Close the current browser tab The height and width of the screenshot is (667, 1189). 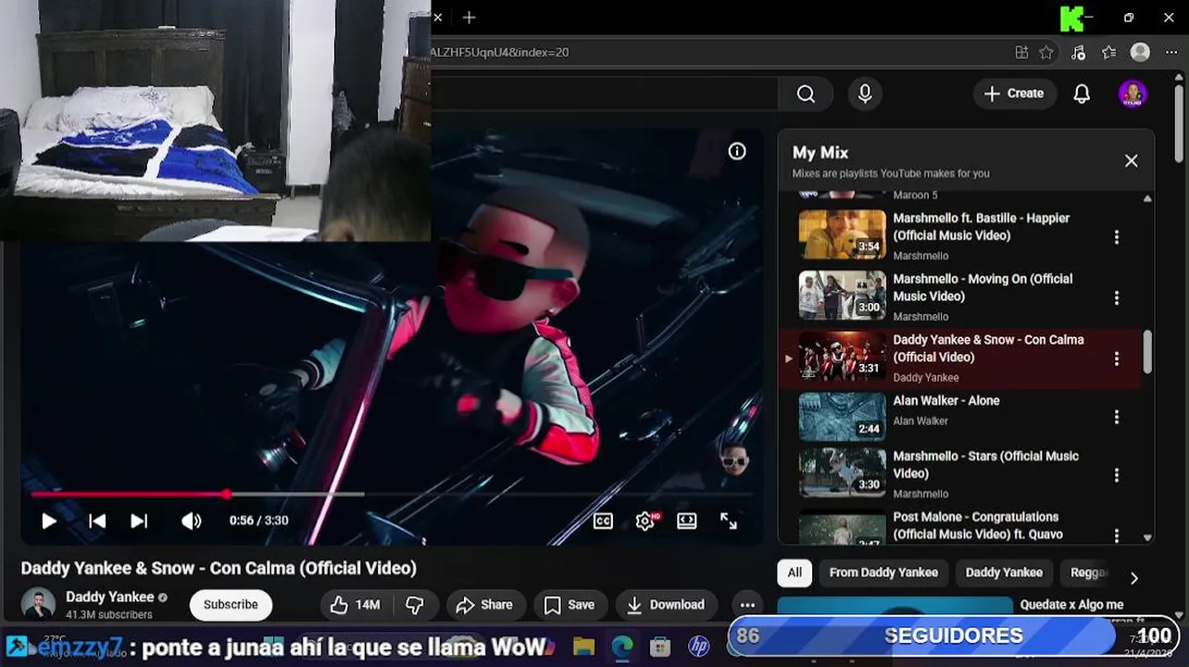[438, 18]
